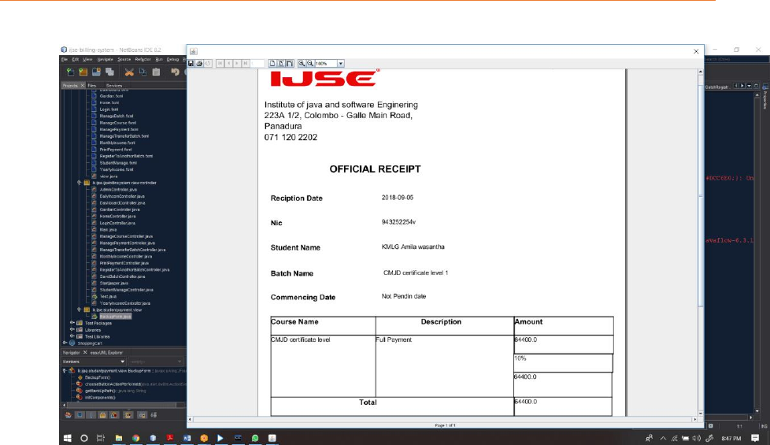The width and height of the screenshot is (770, 445).
Task: Select StartJasper.java in project tree
Action: coord(114,283)
